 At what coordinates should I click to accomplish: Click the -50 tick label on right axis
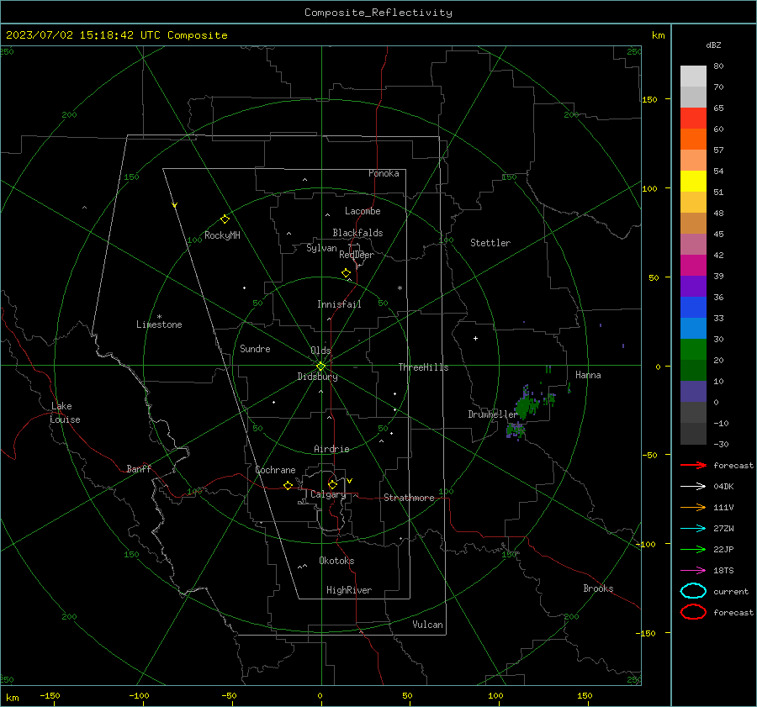coord(648,455)
